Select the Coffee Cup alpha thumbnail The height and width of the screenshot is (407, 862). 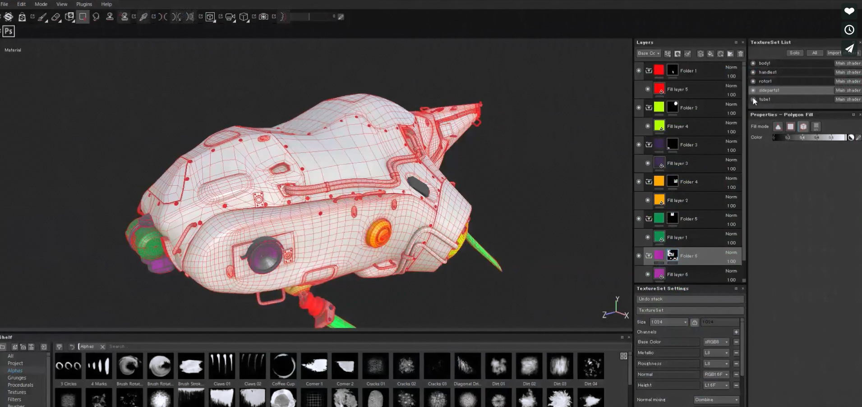click(283, 366)
